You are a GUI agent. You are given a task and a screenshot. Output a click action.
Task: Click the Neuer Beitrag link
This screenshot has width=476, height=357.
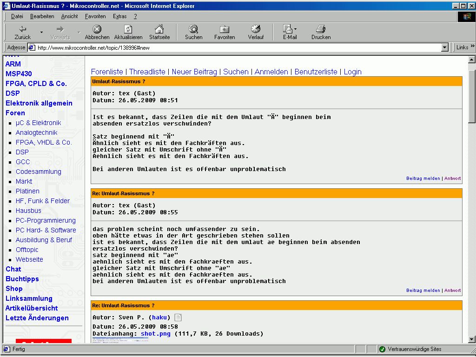pos(194,72)
